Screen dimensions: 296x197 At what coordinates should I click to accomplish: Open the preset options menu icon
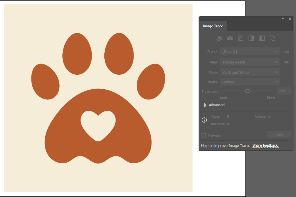click(x=287, y=51)
